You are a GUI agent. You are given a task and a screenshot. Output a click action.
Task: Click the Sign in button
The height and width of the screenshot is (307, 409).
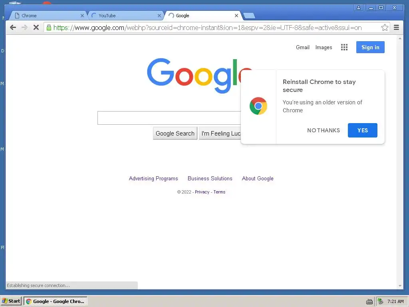[370, 47]
